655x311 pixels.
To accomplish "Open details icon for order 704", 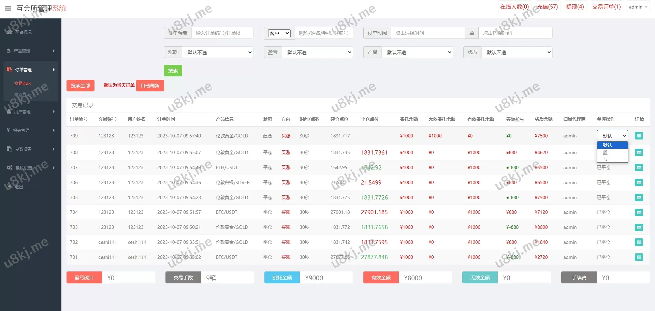I will click(639, 212).
